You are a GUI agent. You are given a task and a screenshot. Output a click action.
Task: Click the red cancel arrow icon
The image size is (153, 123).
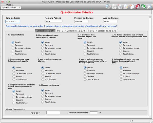[138, 7]
